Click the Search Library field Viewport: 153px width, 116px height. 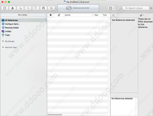click(136, 8)
